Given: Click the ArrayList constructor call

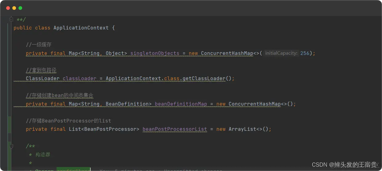Looking at the screenshot, I should [248, 129].
